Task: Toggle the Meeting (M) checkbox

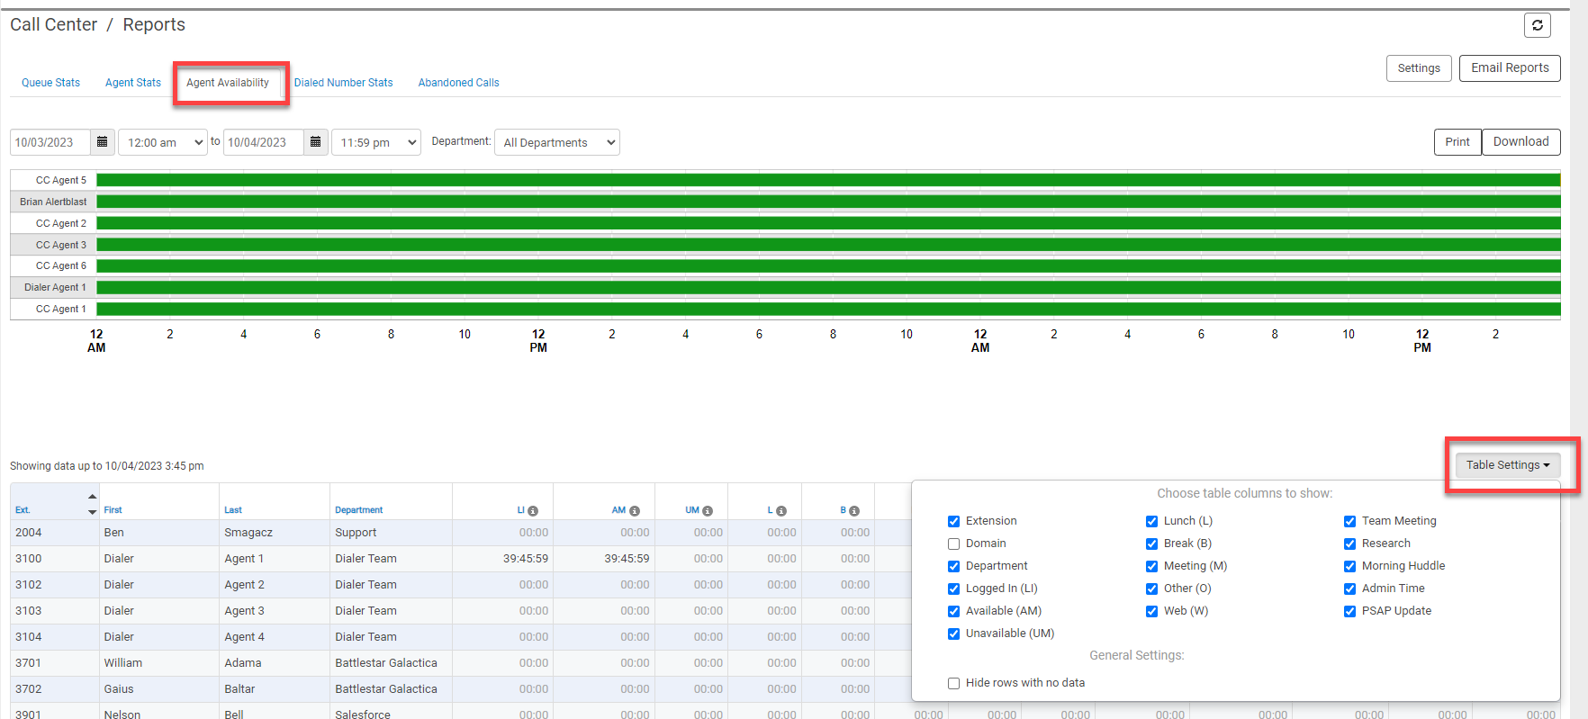Action: (x=1151, y=566)
